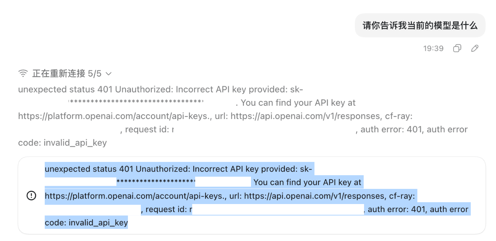Open gray api.openai.com/v1/responses URL

point(306,116)
